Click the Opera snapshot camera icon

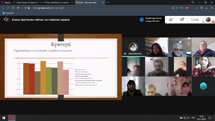coord(173,8)
